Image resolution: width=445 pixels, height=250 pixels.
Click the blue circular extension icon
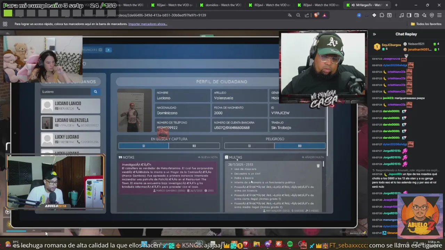coord(359,15)
